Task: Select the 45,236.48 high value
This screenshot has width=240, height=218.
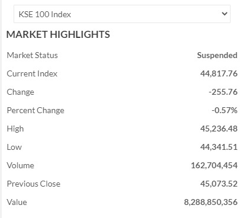Action: (x=219, y=129)
